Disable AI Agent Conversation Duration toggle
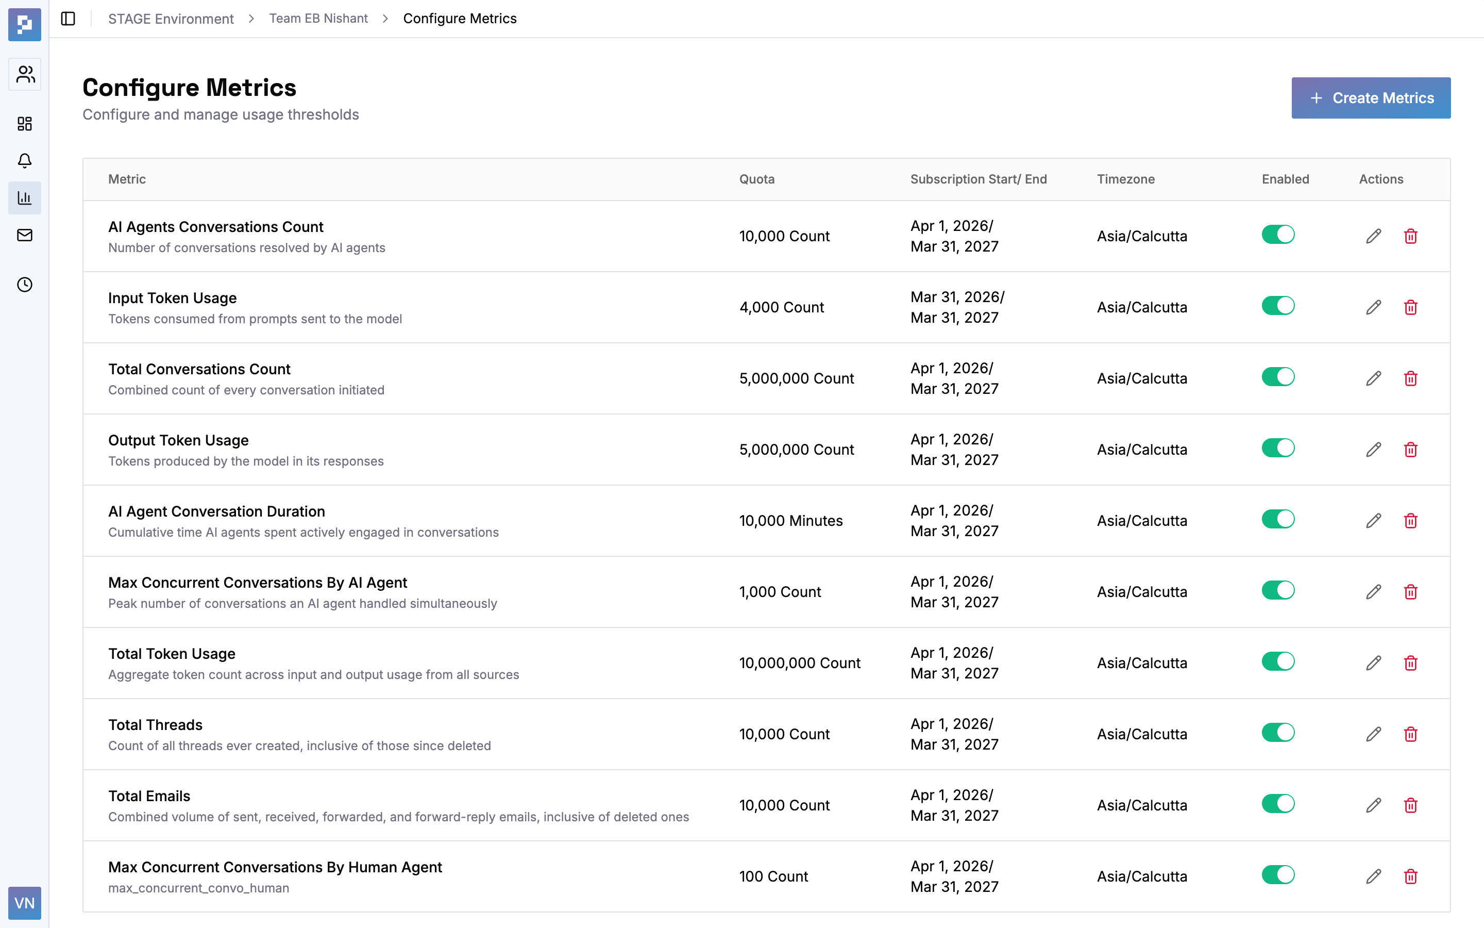1484x928 pixels. coord(1278,519)
